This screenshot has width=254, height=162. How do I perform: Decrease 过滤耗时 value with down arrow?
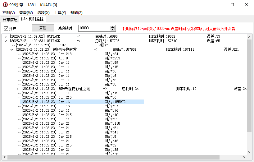[113, 30]
